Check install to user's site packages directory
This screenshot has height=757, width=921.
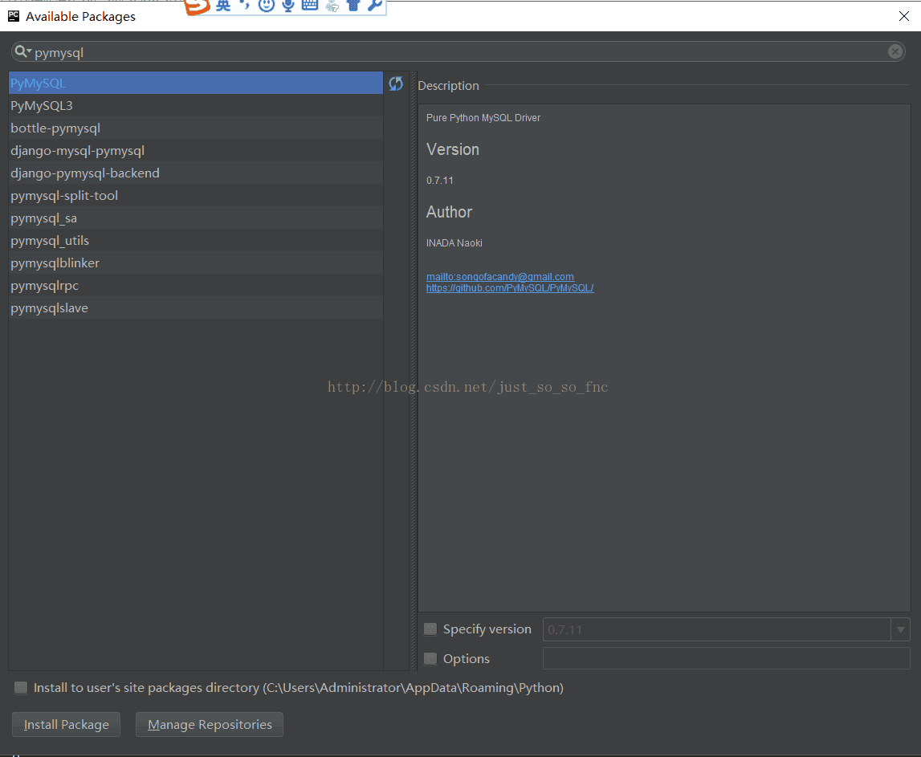point(20,687)
